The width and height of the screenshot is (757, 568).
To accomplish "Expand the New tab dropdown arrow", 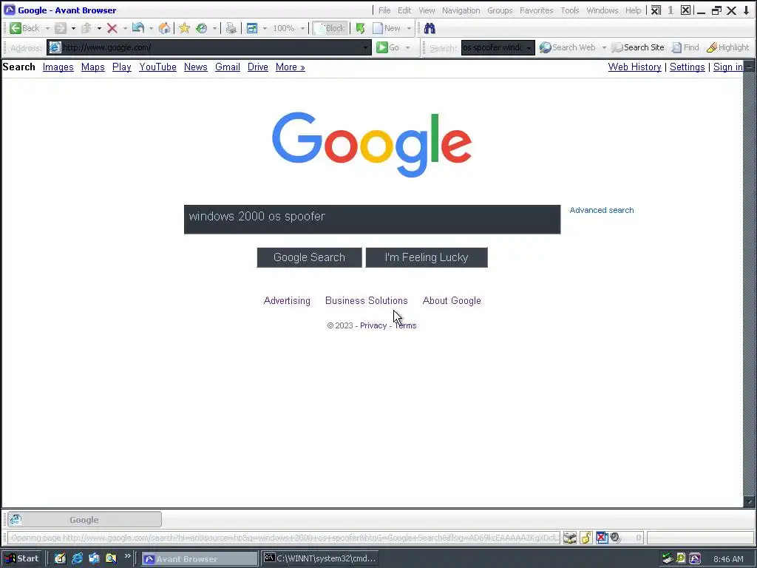I will pos(409,29).
